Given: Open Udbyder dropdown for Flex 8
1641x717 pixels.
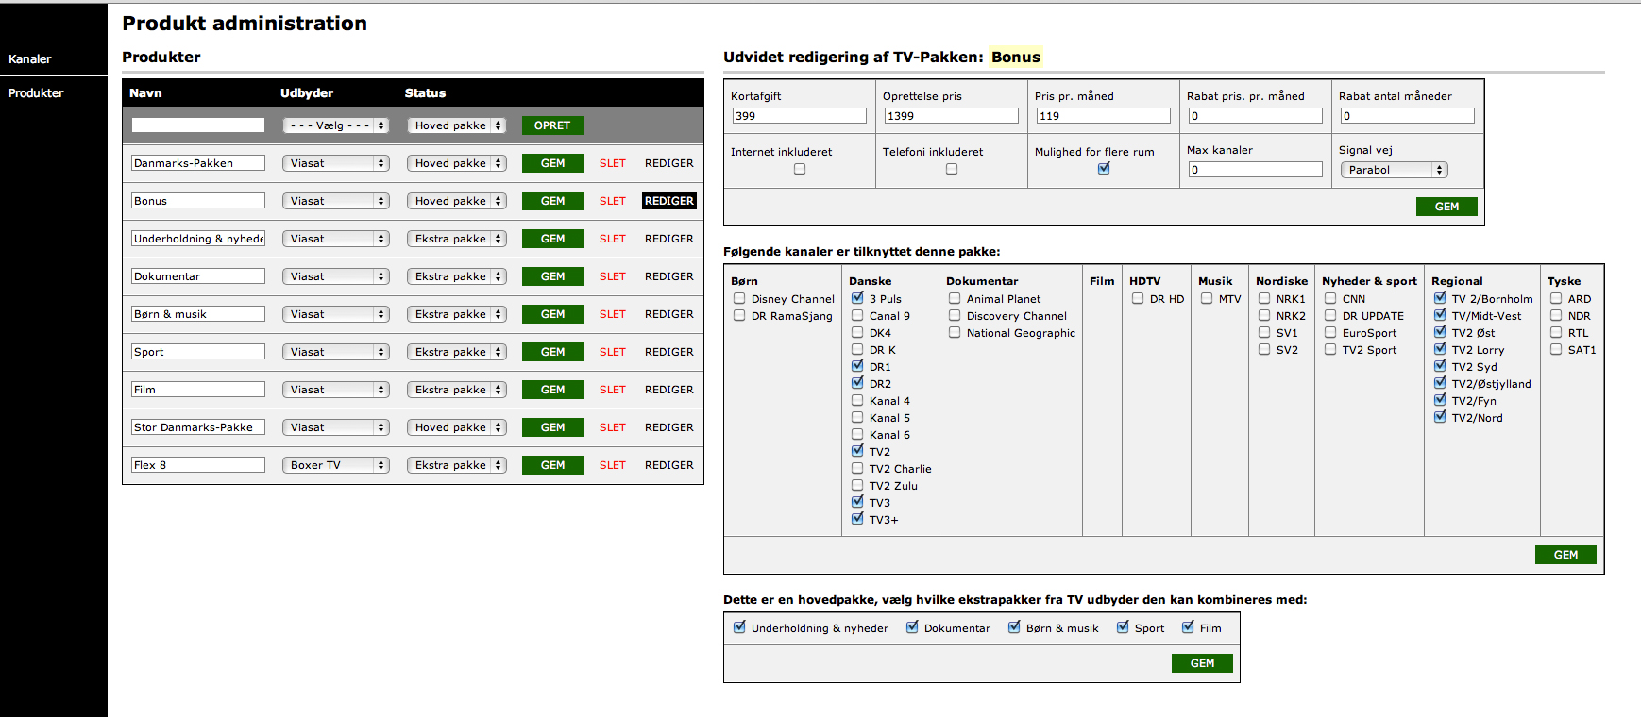Looking at the screenshot, I should point(336,465).
